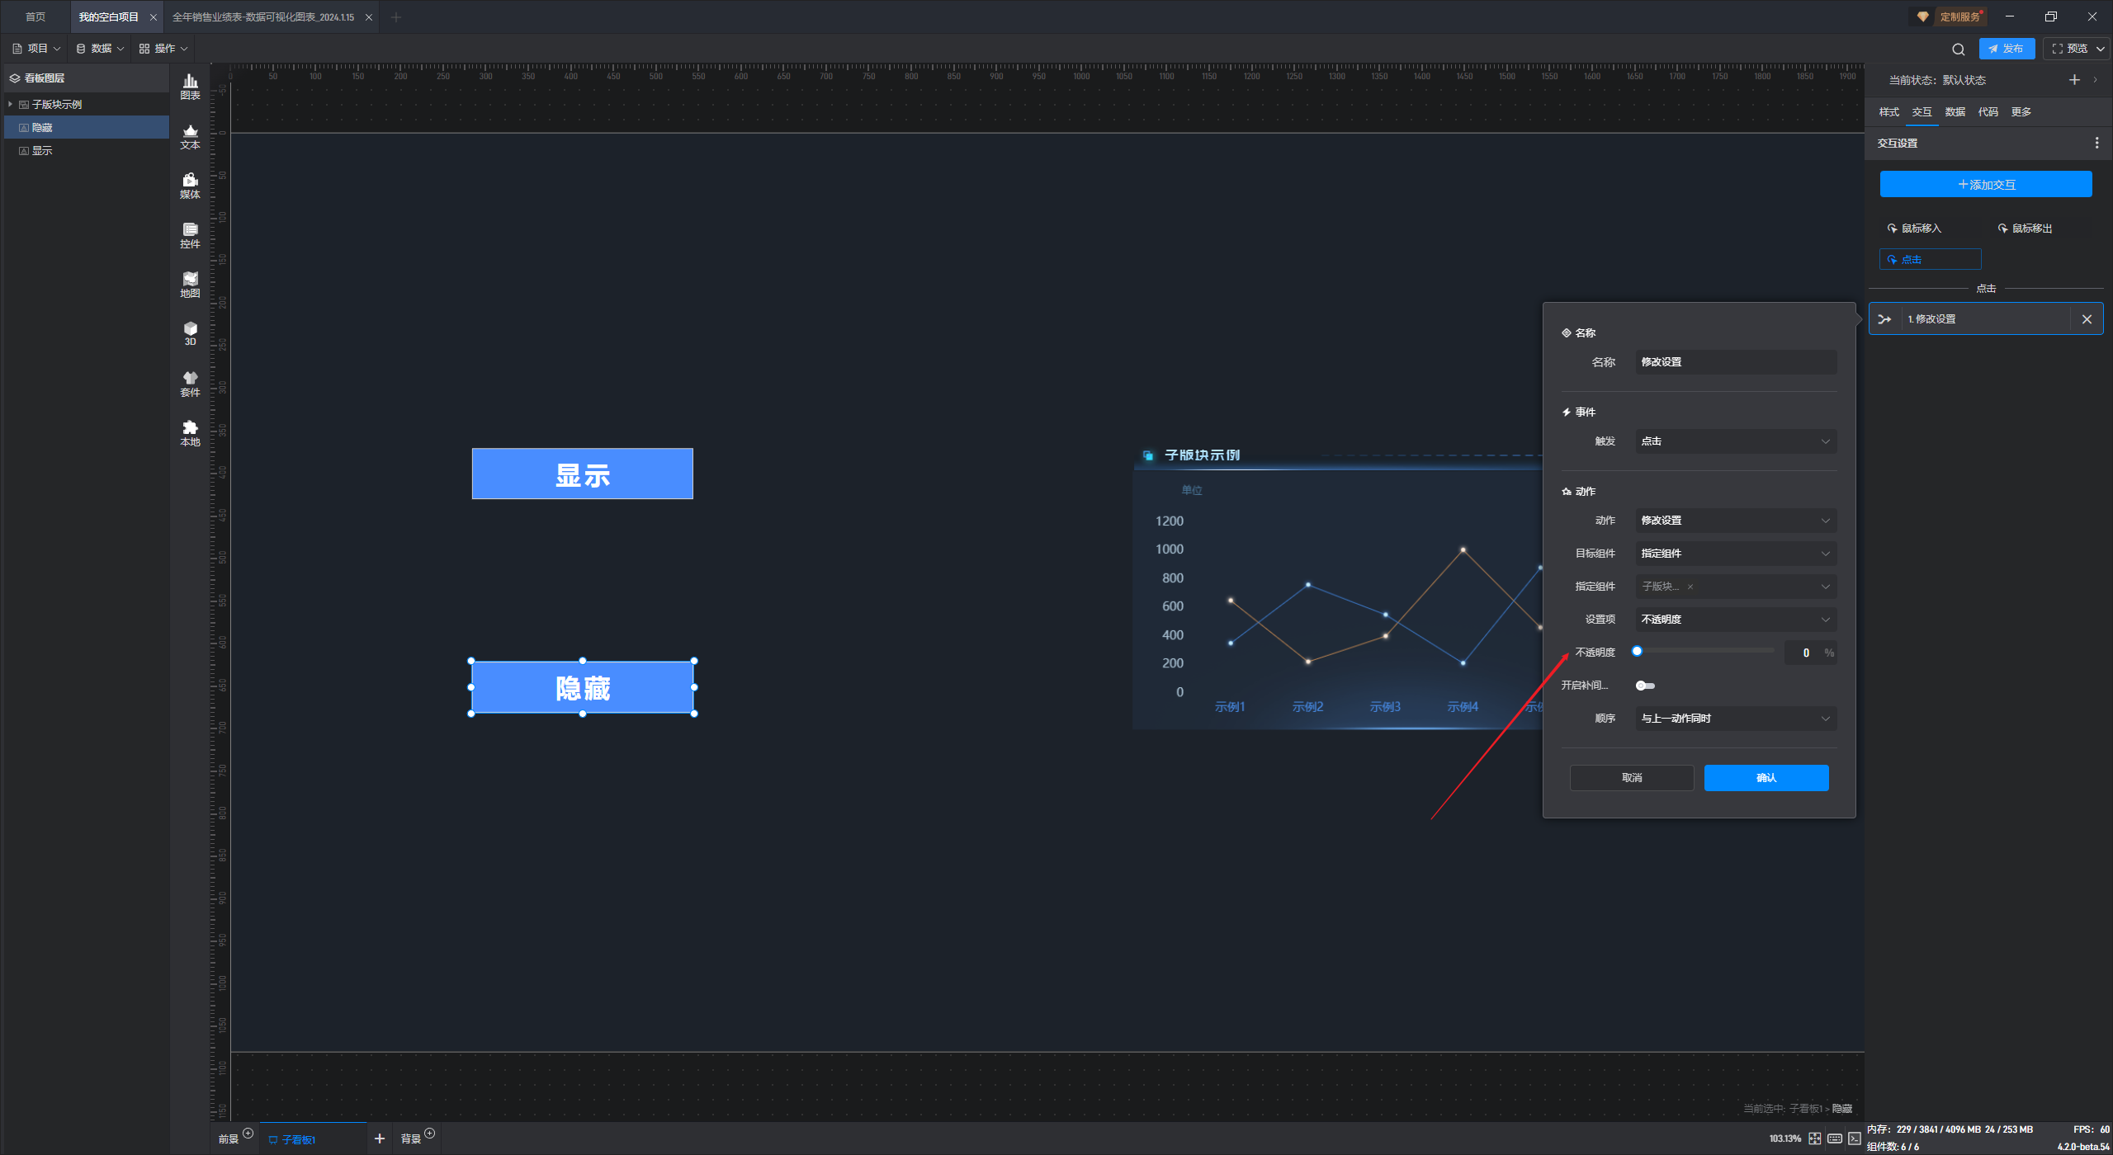Open the 3D components icon
2113x1155 pixels.
(190, 332)
